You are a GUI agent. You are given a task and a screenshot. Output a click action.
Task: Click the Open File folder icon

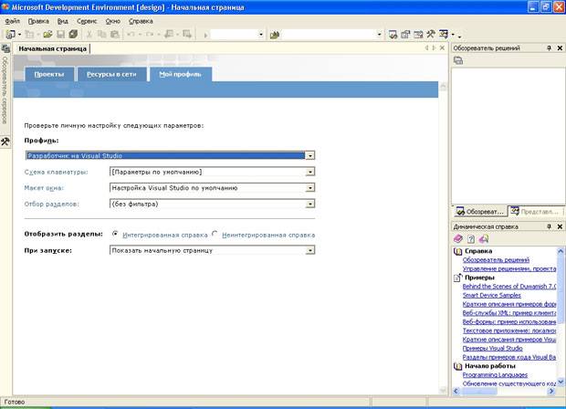[x=47, y=35]
